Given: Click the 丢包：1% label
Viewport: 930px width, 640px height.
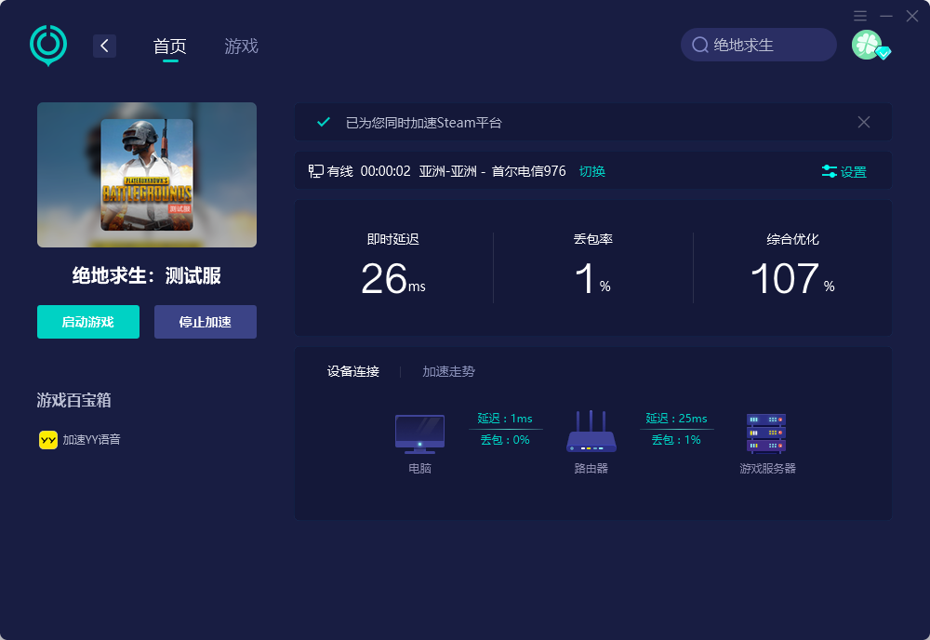Looking at the screenshot, I should [x=676, y=439].
